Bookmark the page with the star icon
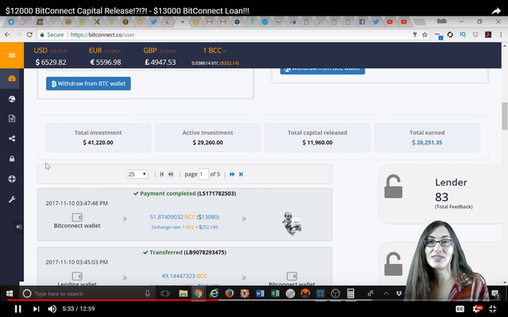The height and width of the screenshot is (317, 508). (425, 35)
